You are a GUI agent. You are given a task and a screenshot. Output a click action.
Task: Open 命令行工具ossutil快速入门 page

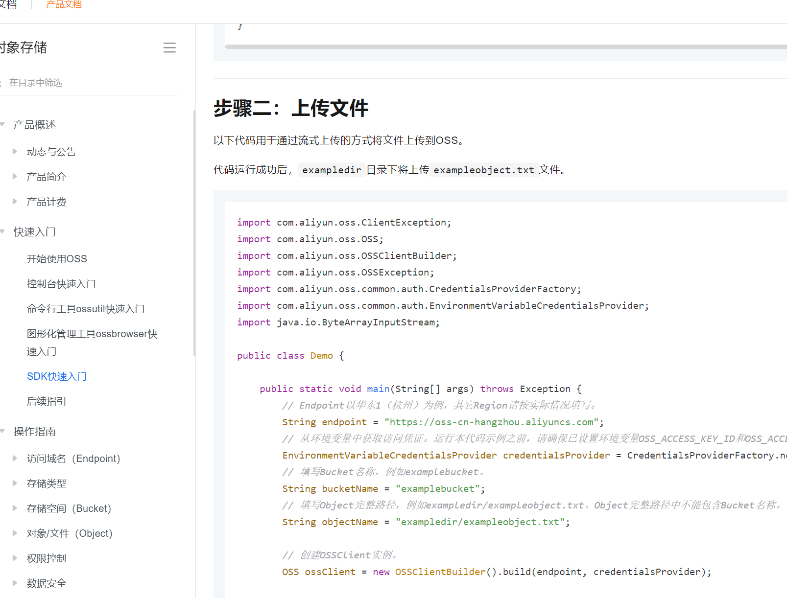(86, 309)
